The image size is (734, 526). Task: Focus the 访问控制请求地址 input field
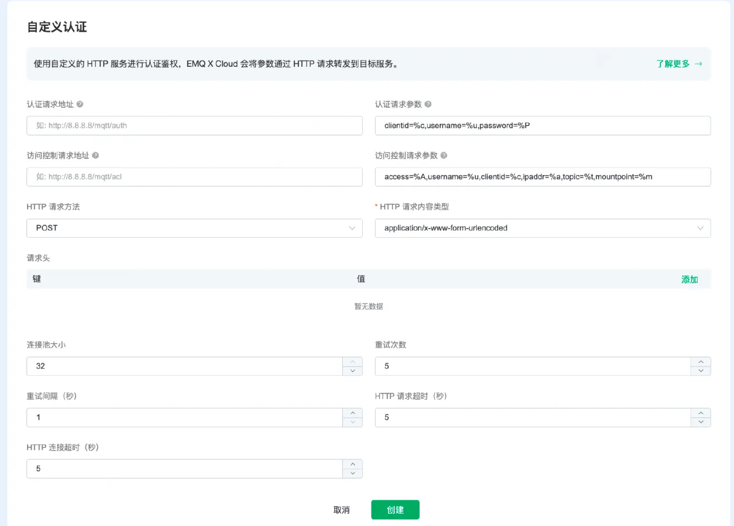pos(194,177)
